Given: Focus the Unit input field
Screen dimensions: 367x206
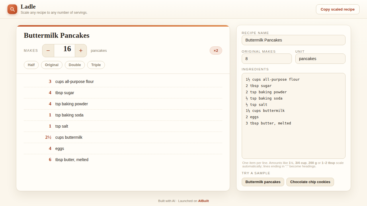Looking at the screenshot, I should [x=320, y=59].
